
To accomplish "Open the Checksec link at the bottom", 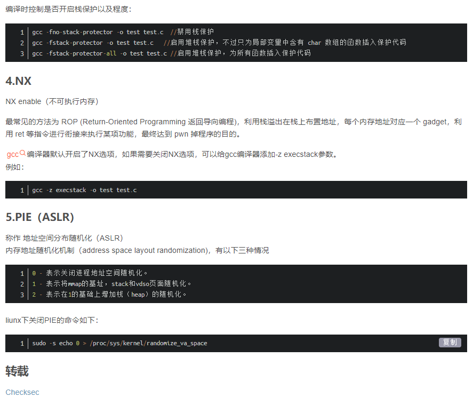I will pyautogui.click(x=22, y=392).
